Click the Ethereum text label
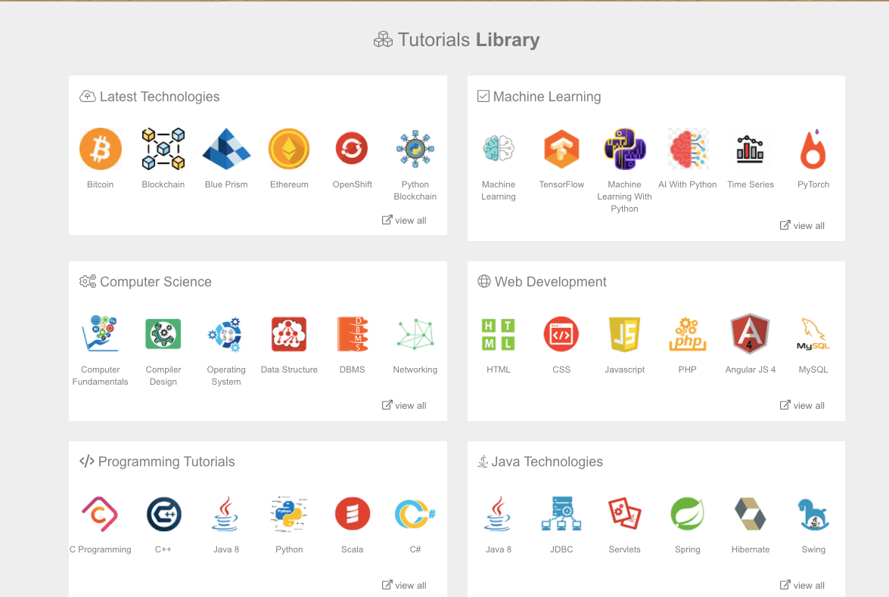Viewport: 889px width, 597px height. click(289, 184)
